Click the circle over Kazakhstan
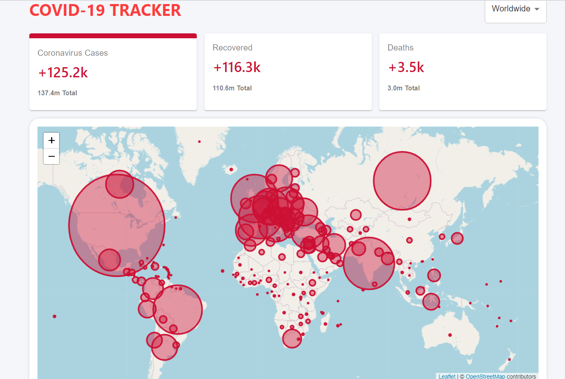The image size is (565, 379). (356, 215)
